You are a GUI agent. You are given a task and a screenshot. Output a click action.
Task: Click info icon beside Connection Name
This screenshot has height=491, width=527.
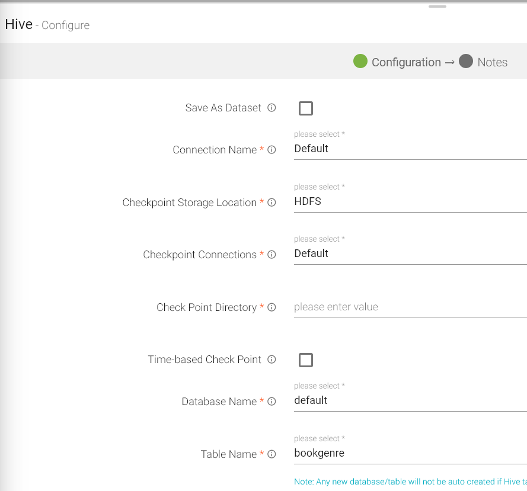pos(272,150)
